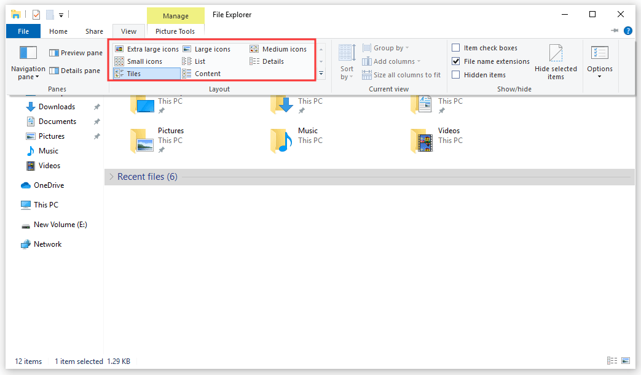Click '1 item selected 1.29 KB' status text
641x375 pixels.
92,361
